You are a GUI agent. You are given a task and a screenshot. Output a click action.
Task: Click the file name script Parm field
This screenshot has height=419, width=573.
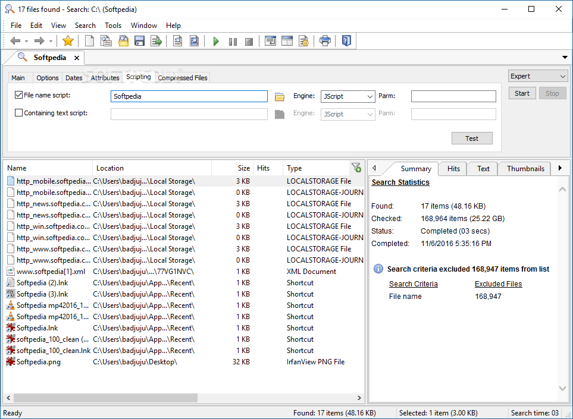coord(453,96)
